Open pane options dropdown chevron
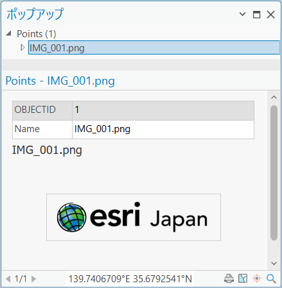 242,14
